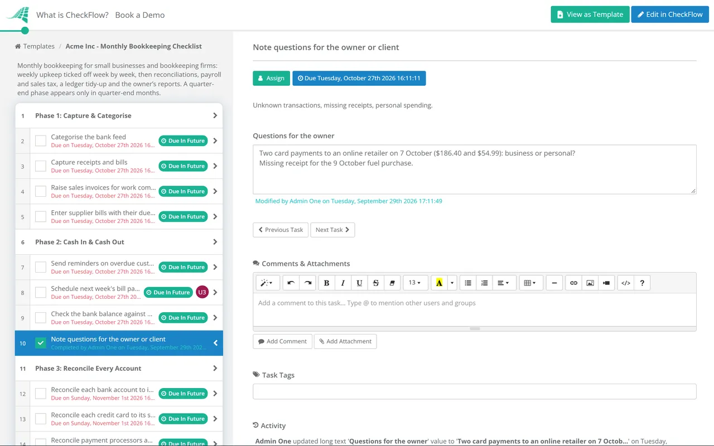Click the Assign button
The image size is (714, 446).
pos(271,78)
